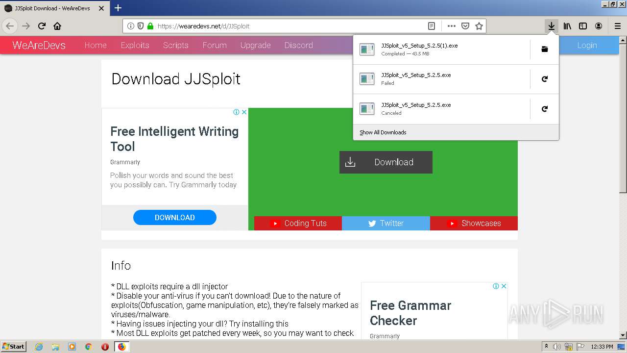Show site information icon in address bar
Viewport: 627px width, 353px height.
(131, 26)
